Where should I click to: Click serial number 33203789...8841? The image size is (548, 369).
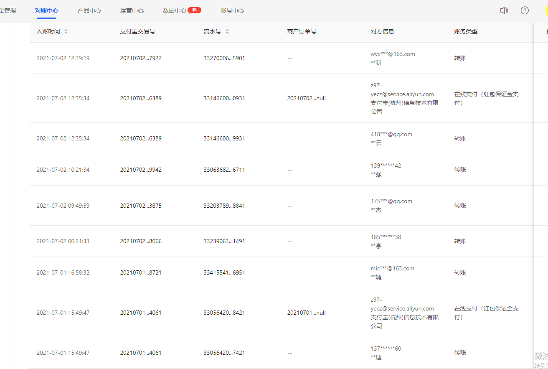click(x=224, y=206)
